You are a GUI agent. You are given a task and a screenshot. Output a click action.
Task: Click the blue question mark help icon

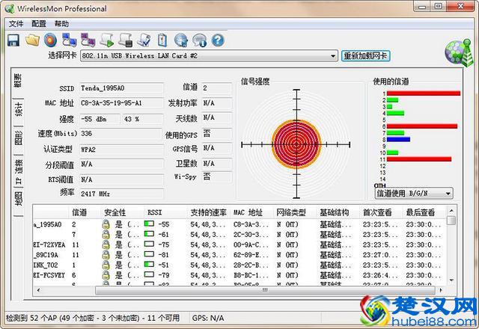pyautogui.click(x=218, y=40)
